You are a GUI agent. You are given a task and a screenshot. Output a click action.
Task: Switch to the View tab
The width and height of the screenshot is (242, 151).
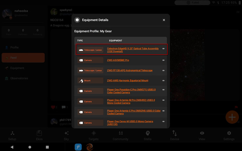pyautogui.click(x=202, y=136)
